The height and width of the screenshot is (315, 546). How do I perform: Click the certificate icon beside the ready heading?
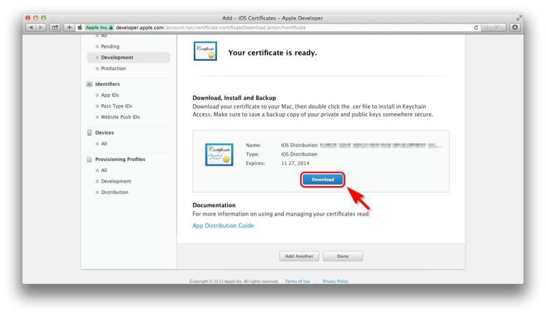205,51
